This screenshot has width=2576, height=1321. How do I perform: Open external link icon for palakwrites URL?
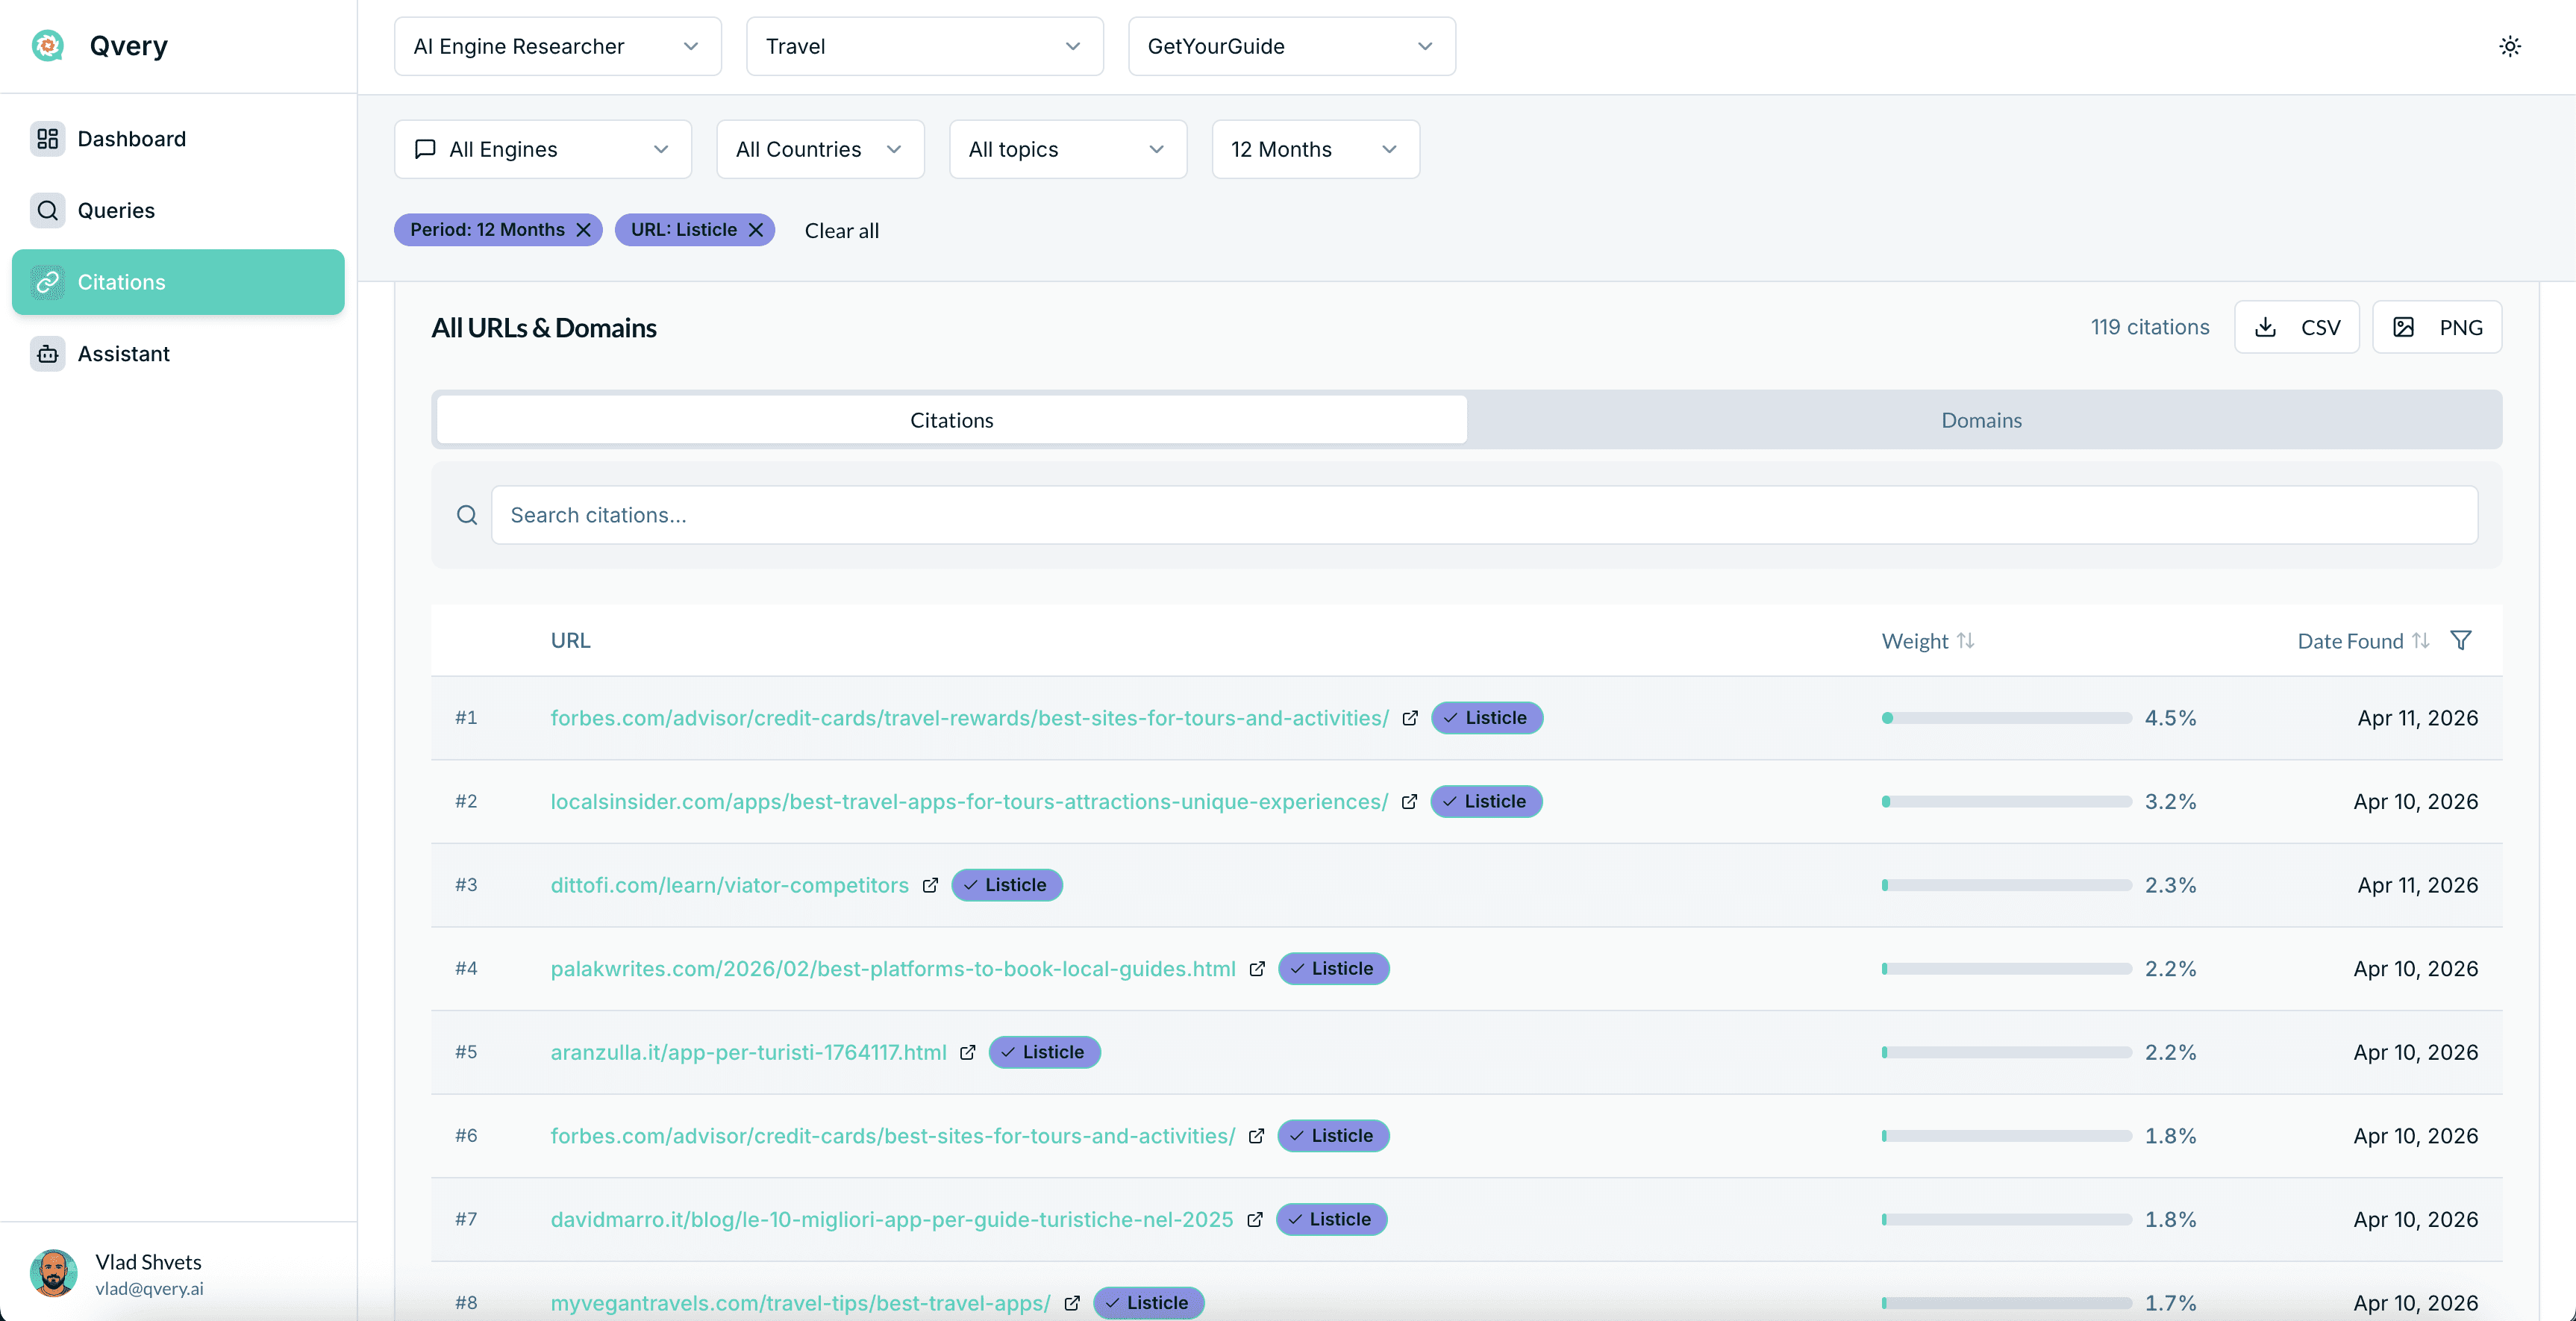1257,969
